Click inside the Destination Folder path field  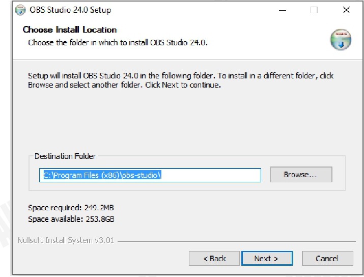coord(150,175)
